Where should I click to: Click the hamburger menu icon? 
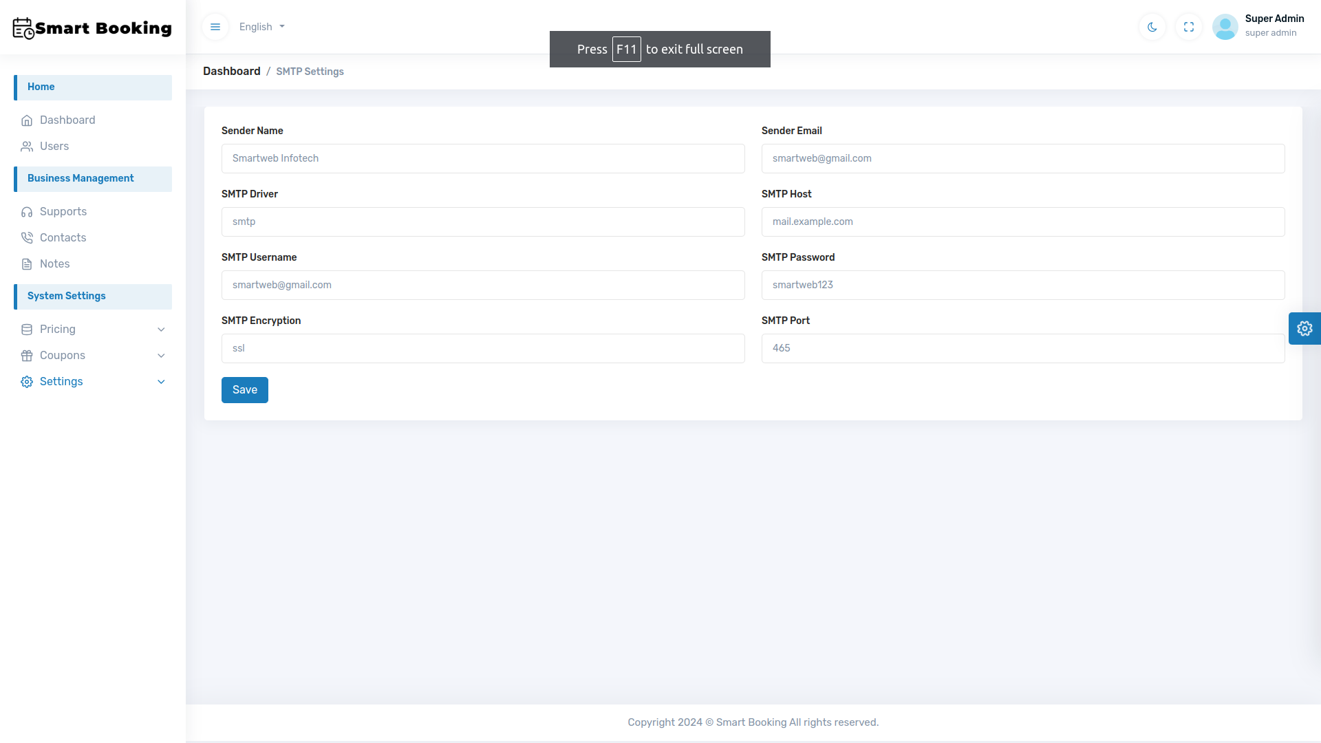215,27
